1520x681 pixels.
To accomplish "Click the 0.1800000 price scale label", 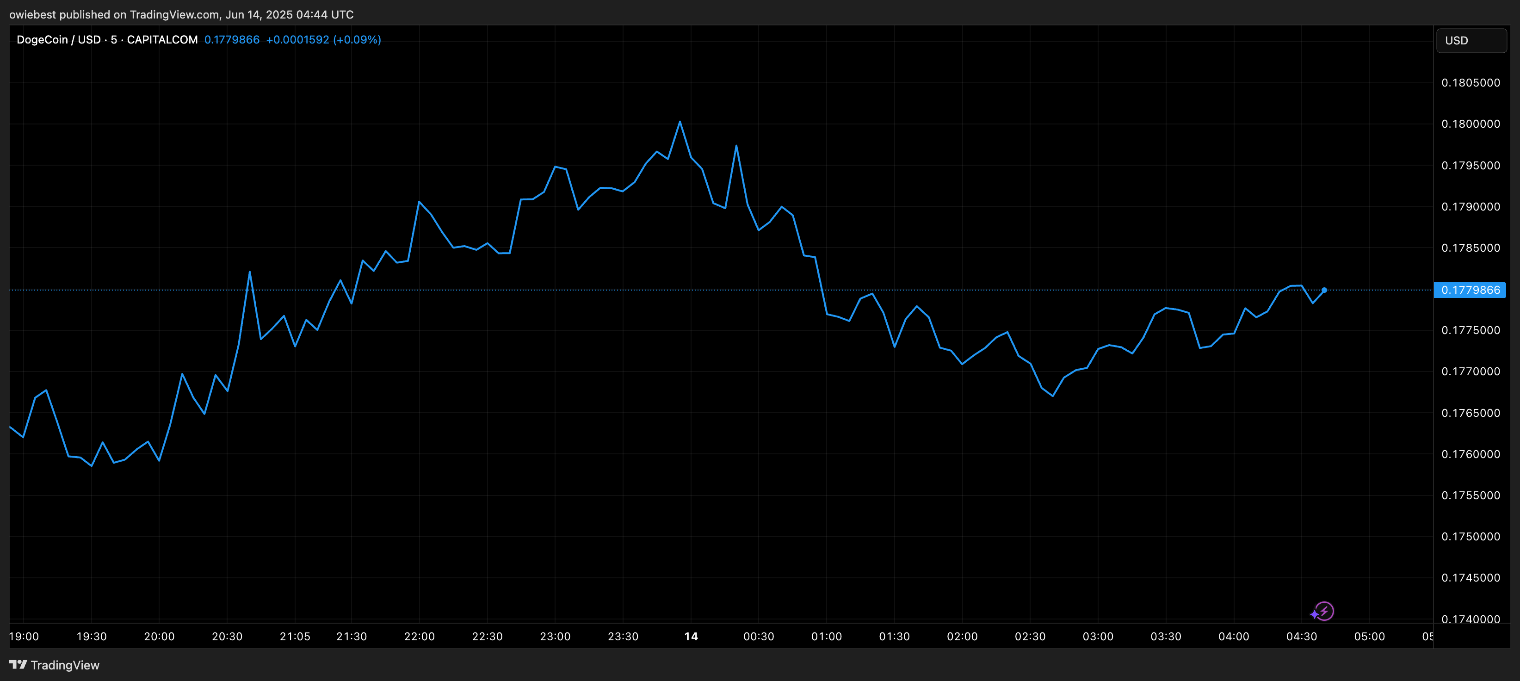I will pyautogui.click(x=1471, y=124).
